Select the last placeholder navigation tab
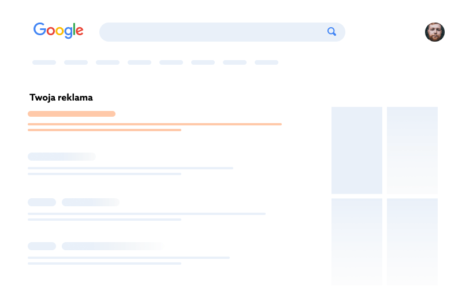This screenshot has width=462, height=308. pyautogui.click(x=266, y=62)
